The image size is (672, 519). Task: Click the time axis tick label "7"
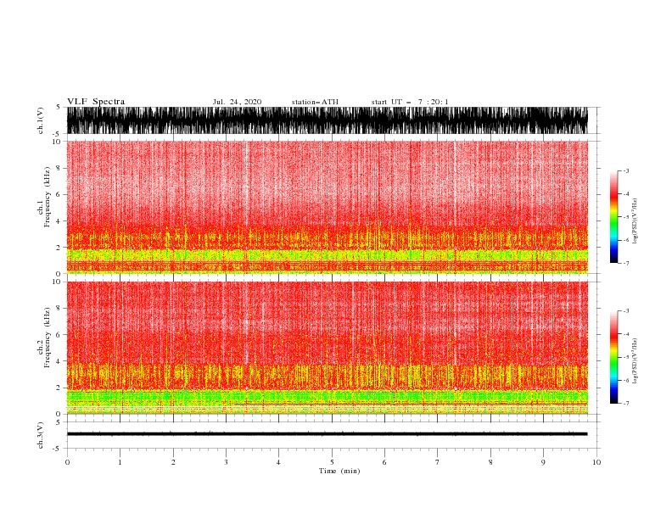click(438, 462)
